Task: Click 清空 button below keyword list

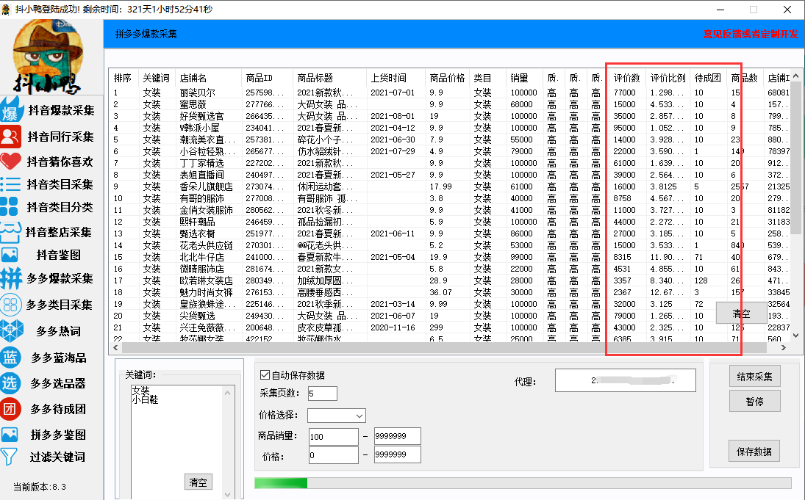Action: coord(198,482)
